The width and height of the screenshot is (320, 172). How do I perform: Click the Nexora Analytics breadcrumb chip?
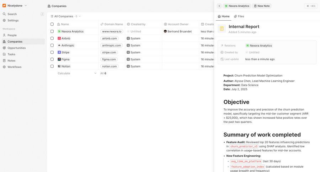pos(237,6)
